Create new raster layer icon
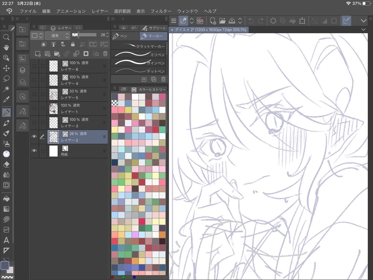The image size is (373, 280). coord(38,54)
